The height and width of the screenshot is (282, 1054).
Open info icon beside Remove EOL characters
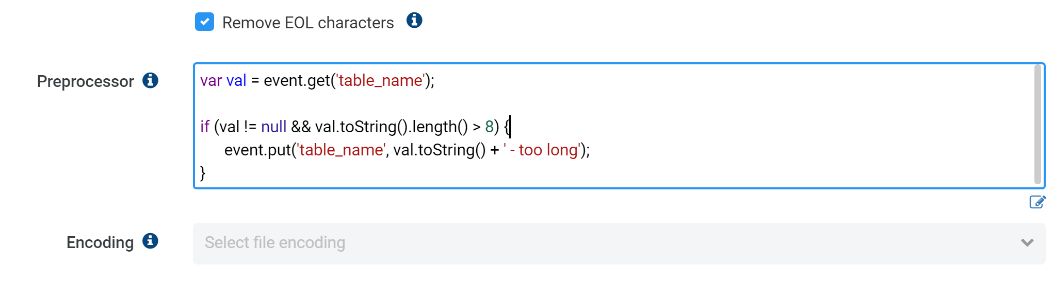pos(414,21)
